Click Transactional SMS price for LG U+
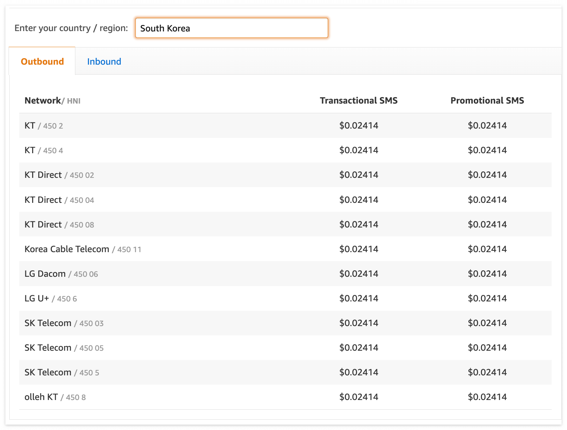Screen dimensions: 567x430 point(358,298)
